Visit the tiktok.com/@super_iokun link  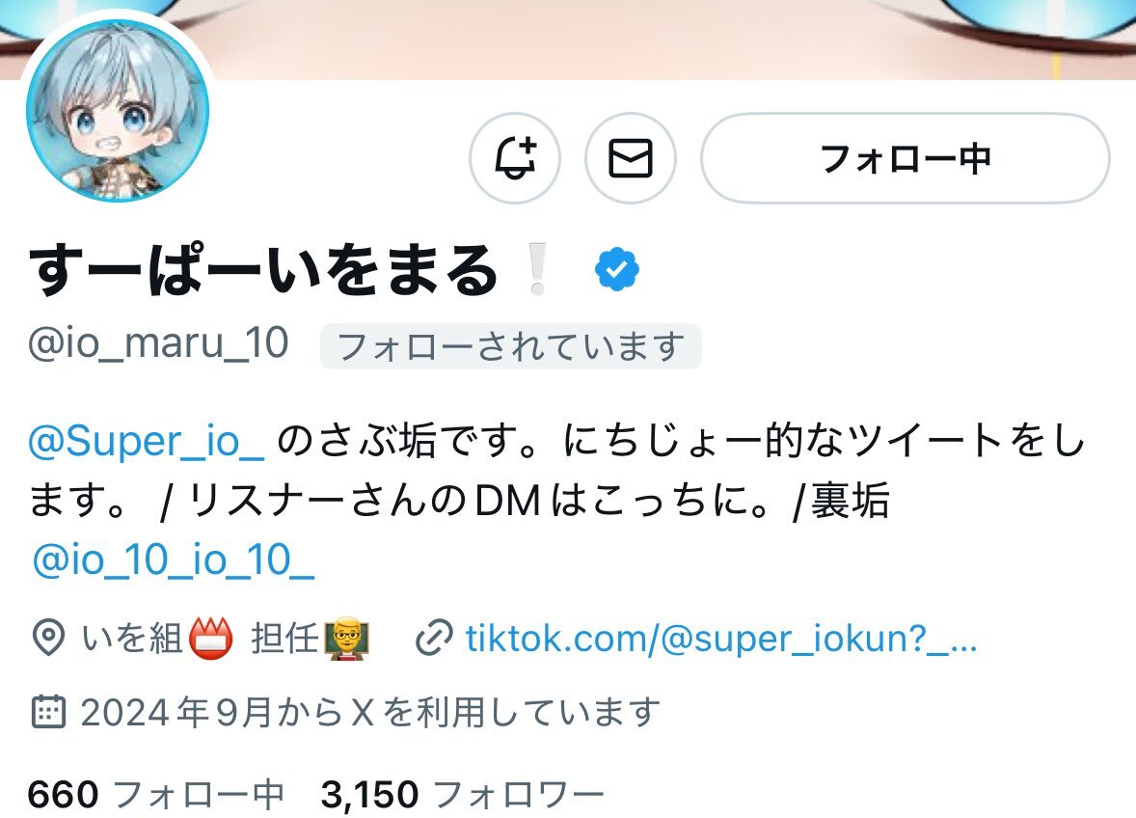pyautogui.click(x=721, y=639)
